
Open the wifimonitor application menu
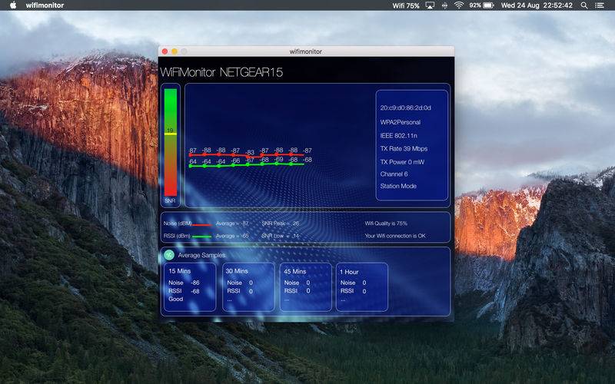[x=45, y=5]
